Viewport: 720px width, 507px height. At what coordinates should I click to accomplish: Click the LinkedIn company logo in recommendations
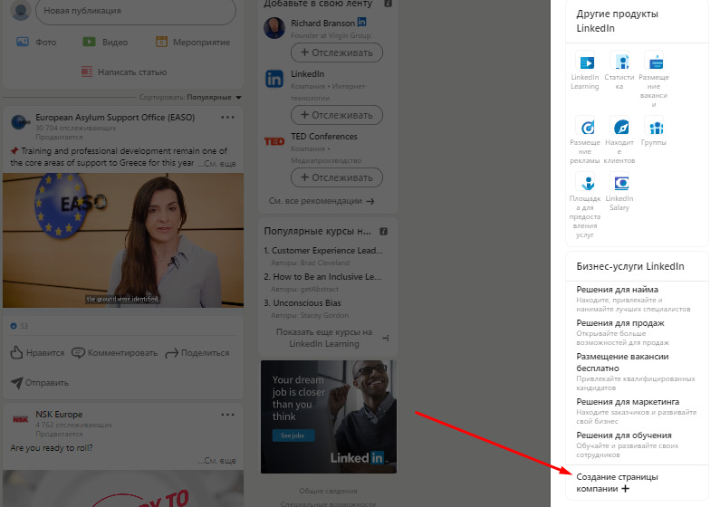pos(274,79)
